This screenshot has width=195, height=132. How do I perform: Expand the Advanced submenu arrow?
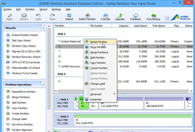114,94
